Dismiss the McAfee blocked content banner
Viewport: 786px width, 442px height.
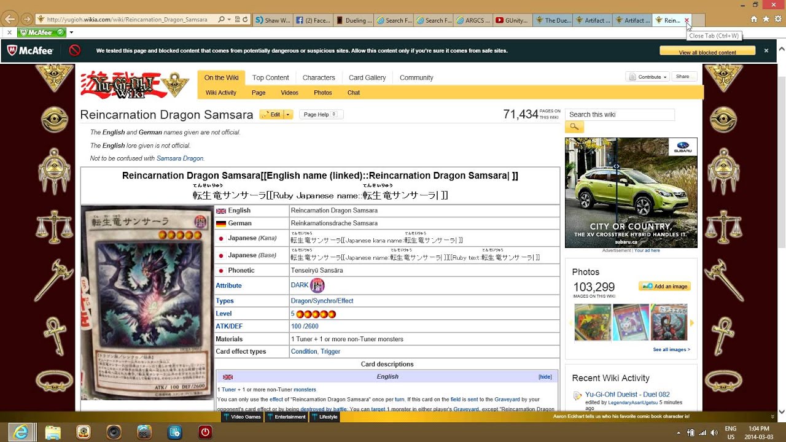tap(766, 51)
